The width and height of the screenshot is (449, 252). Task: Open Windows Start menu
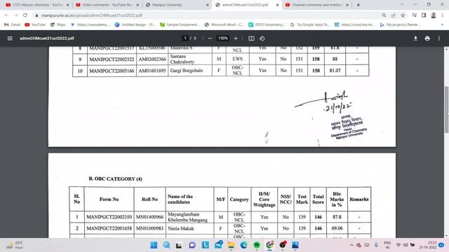pos(154,245)
